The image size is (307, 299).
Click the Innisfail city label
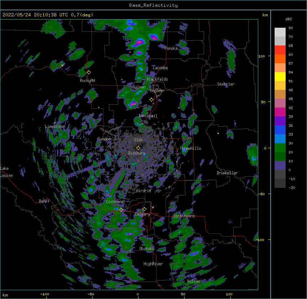click(148, 116)
